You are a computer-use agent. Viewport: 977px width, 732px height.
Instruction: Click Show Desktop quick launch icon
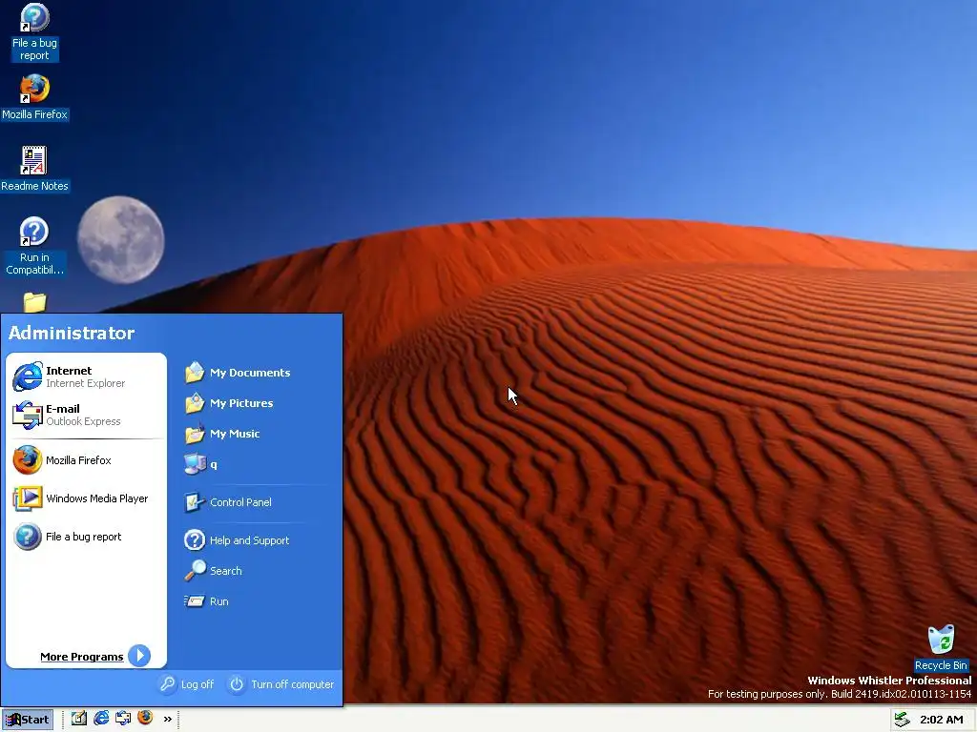coord(78,719)
